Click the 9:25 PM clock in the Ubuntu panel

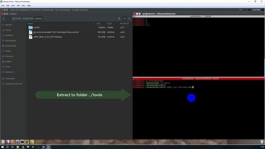(x=256, y=10)
